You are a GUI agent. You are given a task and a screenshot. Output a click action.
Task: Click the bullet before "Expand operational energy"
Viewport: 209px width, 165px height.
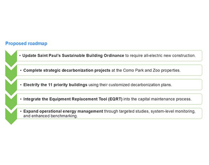(21, 111)
